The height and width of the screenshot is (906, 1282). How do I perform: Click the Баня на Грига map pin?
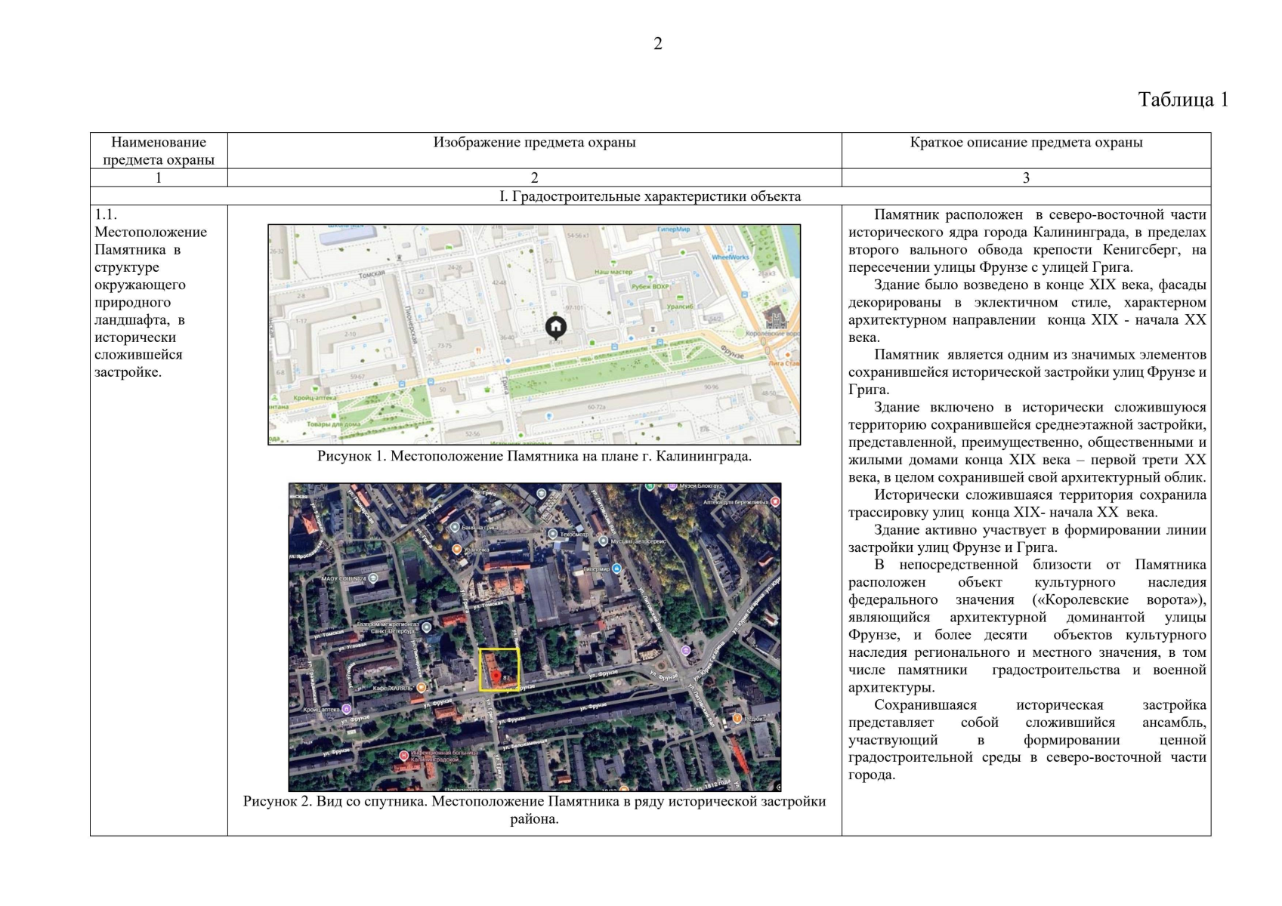coord(454,527)
